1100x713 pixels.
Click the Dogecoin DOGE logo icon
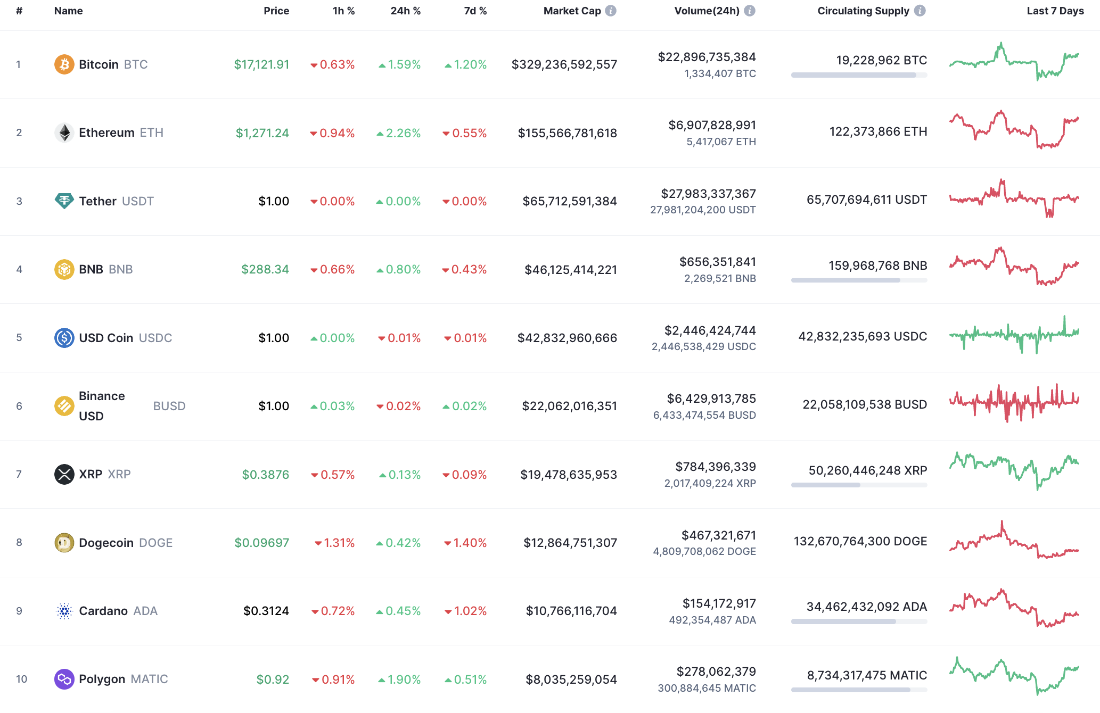tap(64, 542)
